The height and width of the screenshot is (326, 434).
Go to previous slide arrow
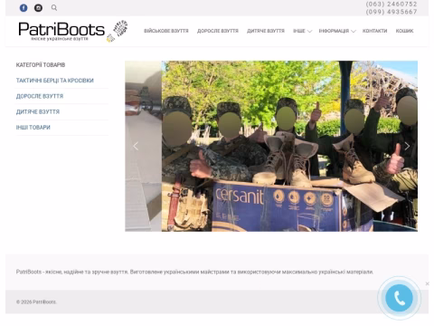pyautogui.click(x=136, y=146)
